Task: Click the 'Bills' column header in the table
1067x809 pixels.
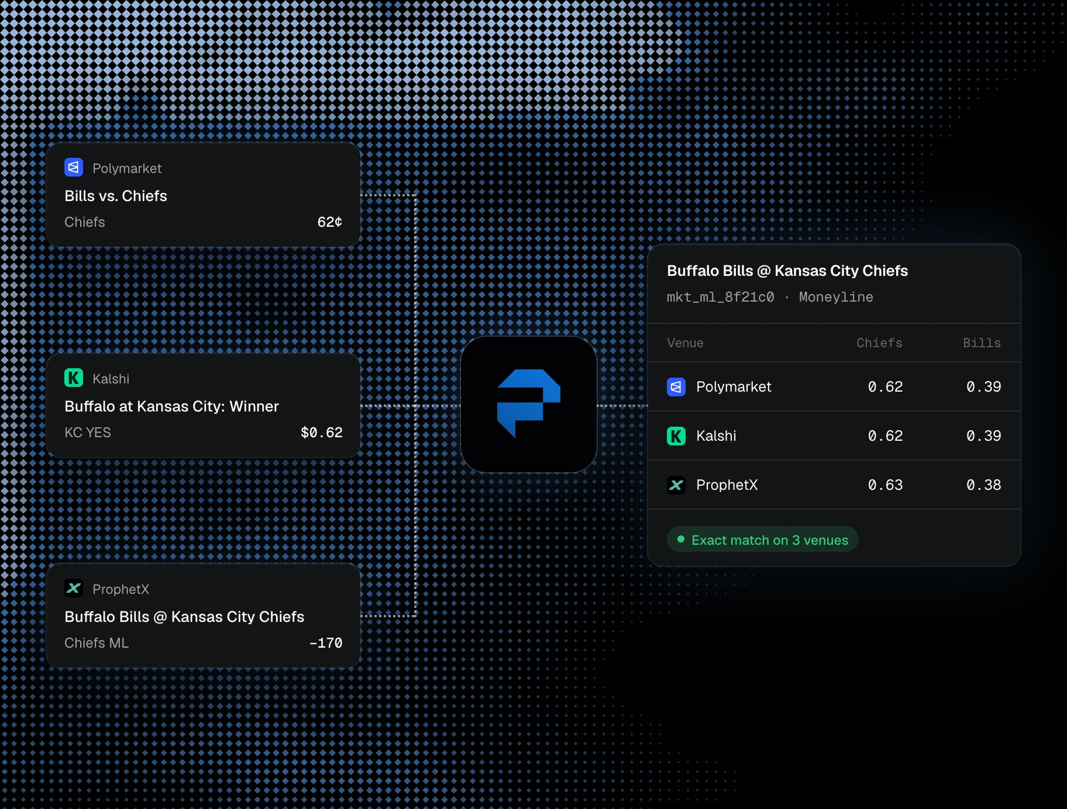Action: coord(982,343)
